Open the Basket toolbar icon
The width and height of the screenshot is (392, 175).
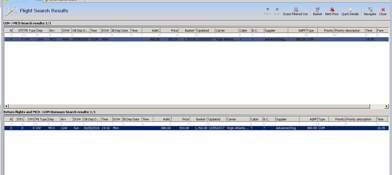pos(318,10)
